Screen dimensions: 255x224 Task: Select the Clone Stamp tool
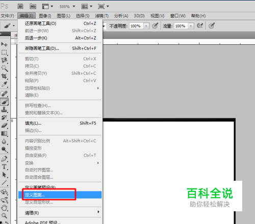4,109
